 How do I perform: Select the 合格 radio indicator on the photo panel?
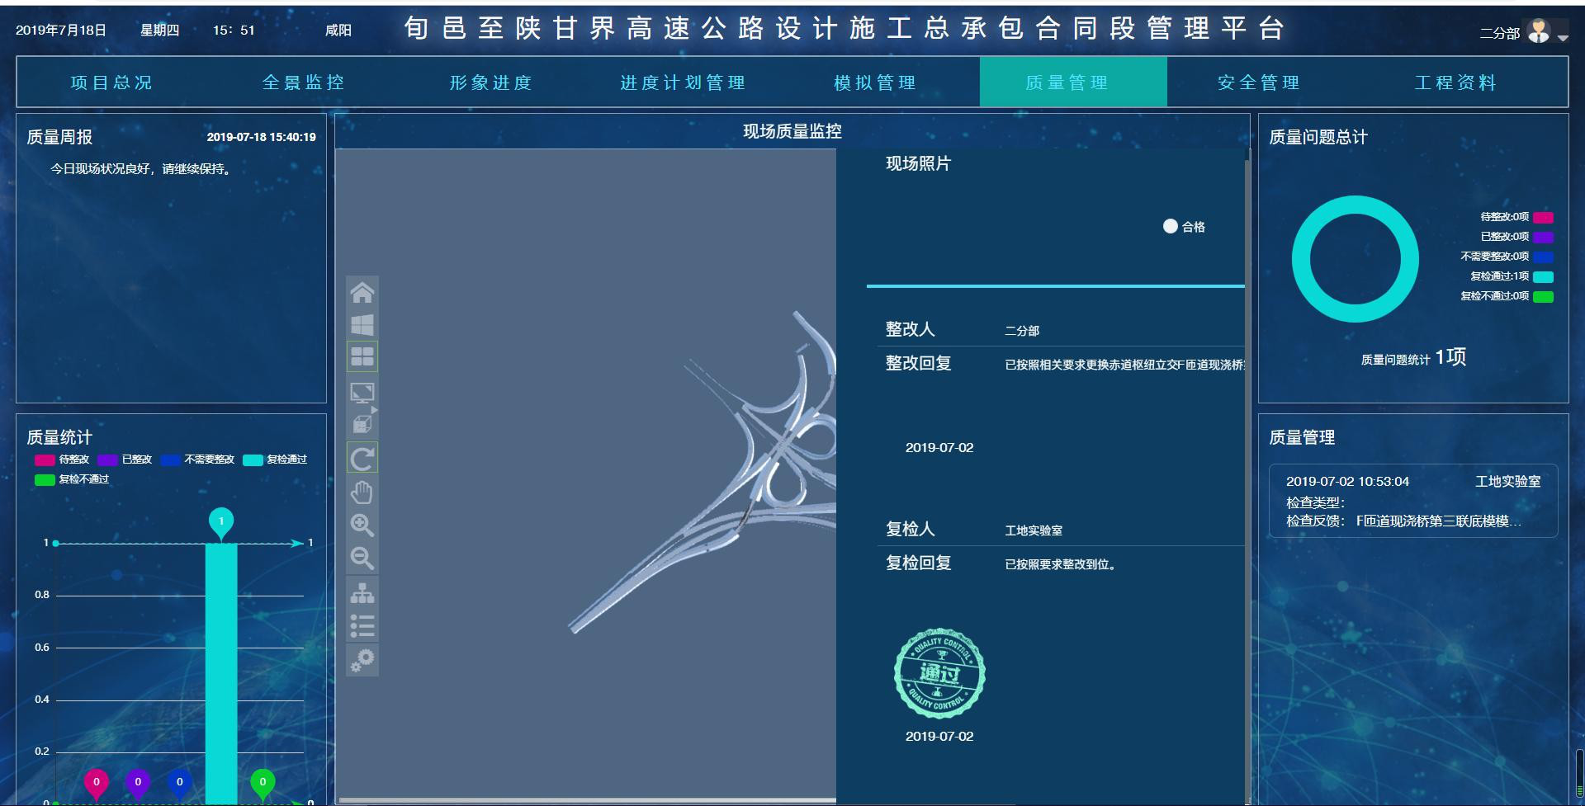coord(1170,226)
